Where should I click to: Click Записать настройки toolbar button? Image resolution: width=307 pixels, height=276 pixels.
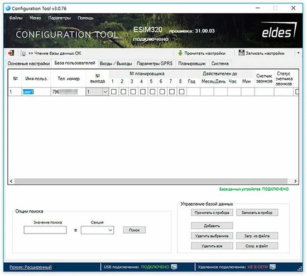point(261,53)
